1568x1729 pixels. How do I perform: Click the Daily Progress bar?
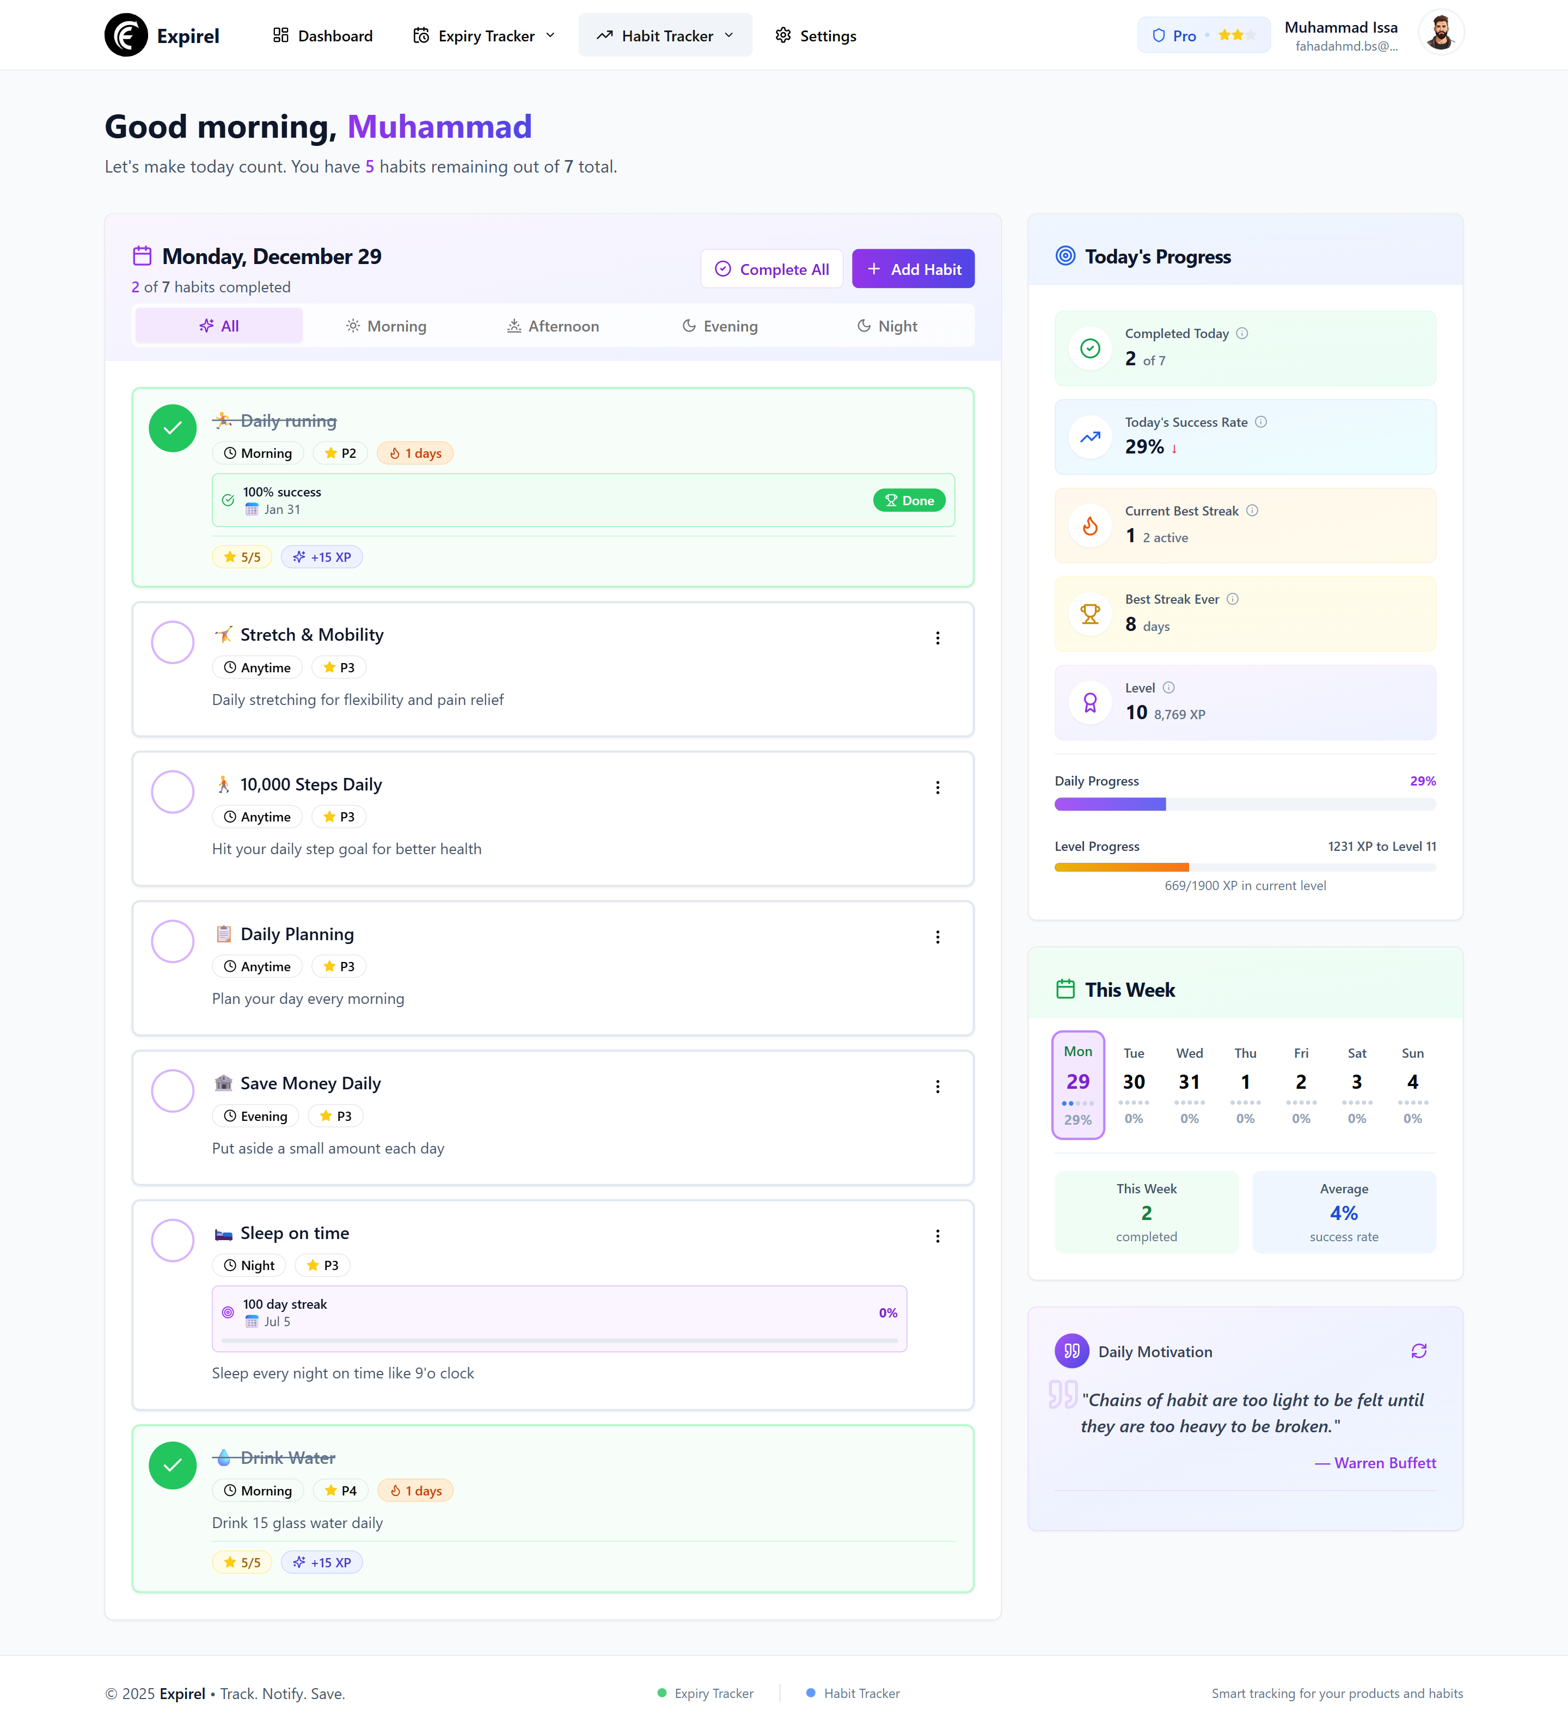tap(1245, 805)
